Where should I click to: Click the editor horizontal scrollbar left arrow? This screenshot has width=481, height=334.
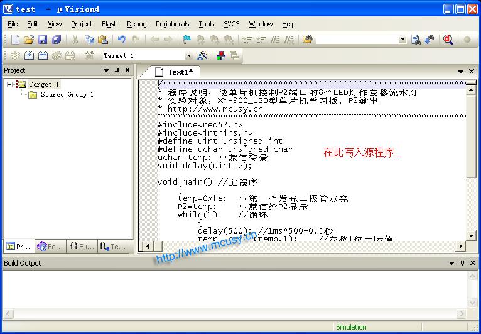tap(148, 246)
